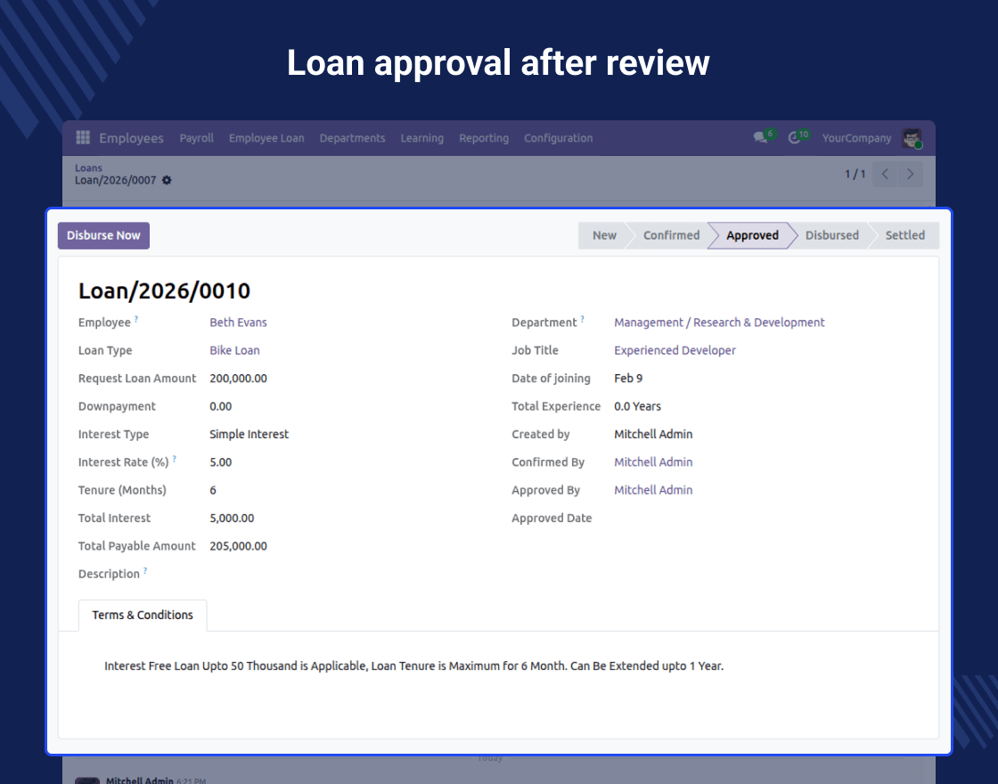Select the Disbursed status stage
Viewport: 998px width, 784px height.
[832, 235]
